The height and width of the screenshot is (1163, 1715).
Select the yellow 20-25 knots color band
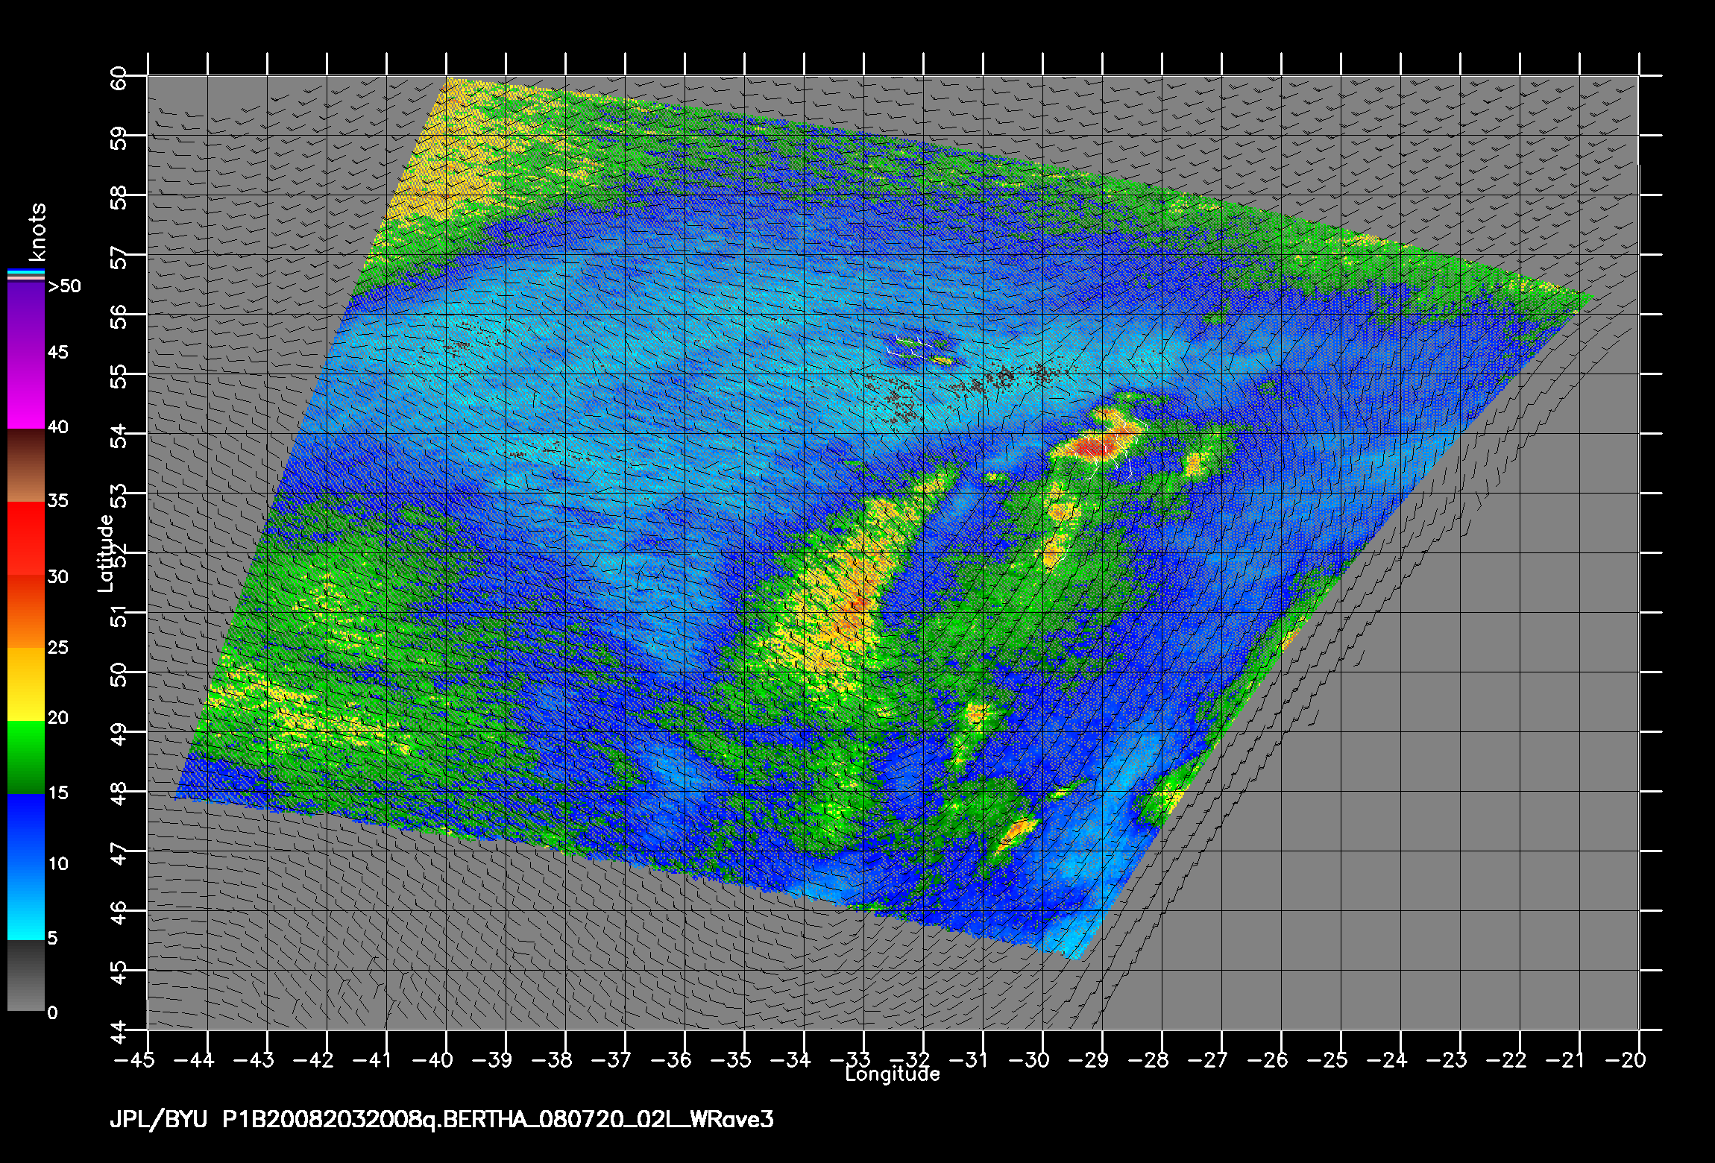coord(26,684)
